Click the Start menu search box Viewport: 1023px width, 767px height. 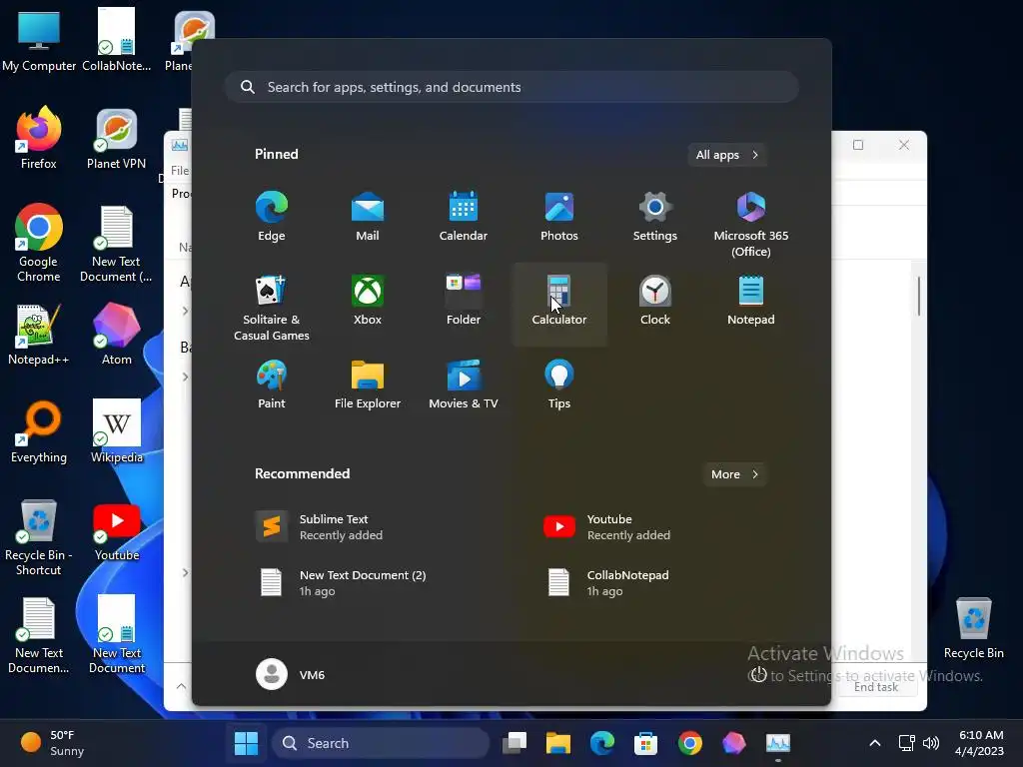click(x=512, y=87)
